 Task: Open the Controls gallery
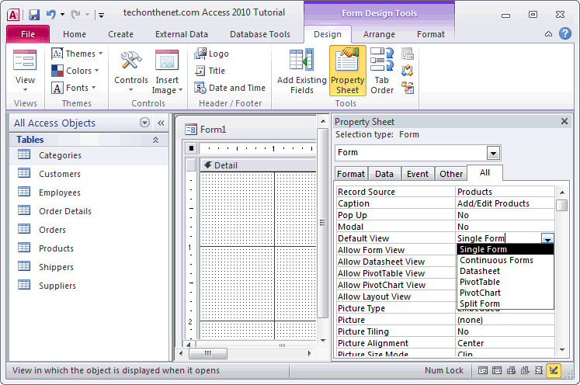click(x=131, y=71)
